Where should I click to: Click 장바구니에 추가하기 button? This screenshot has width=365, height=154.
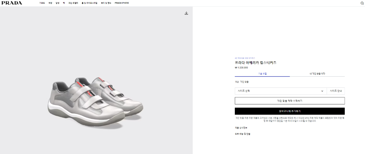(290, 111)
